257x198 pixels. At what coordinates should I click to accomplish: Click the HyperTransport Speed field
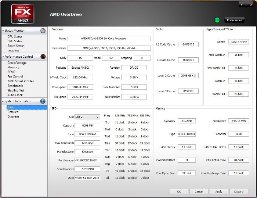[x=239, y=42]
